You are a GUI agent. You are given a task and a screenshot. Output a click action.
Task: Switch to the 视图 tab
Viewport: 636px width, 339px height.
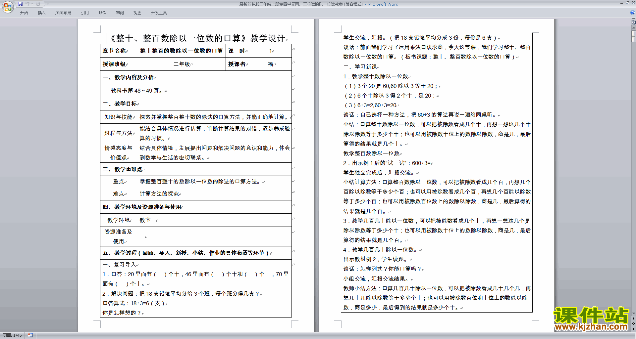tap(137, 13)
